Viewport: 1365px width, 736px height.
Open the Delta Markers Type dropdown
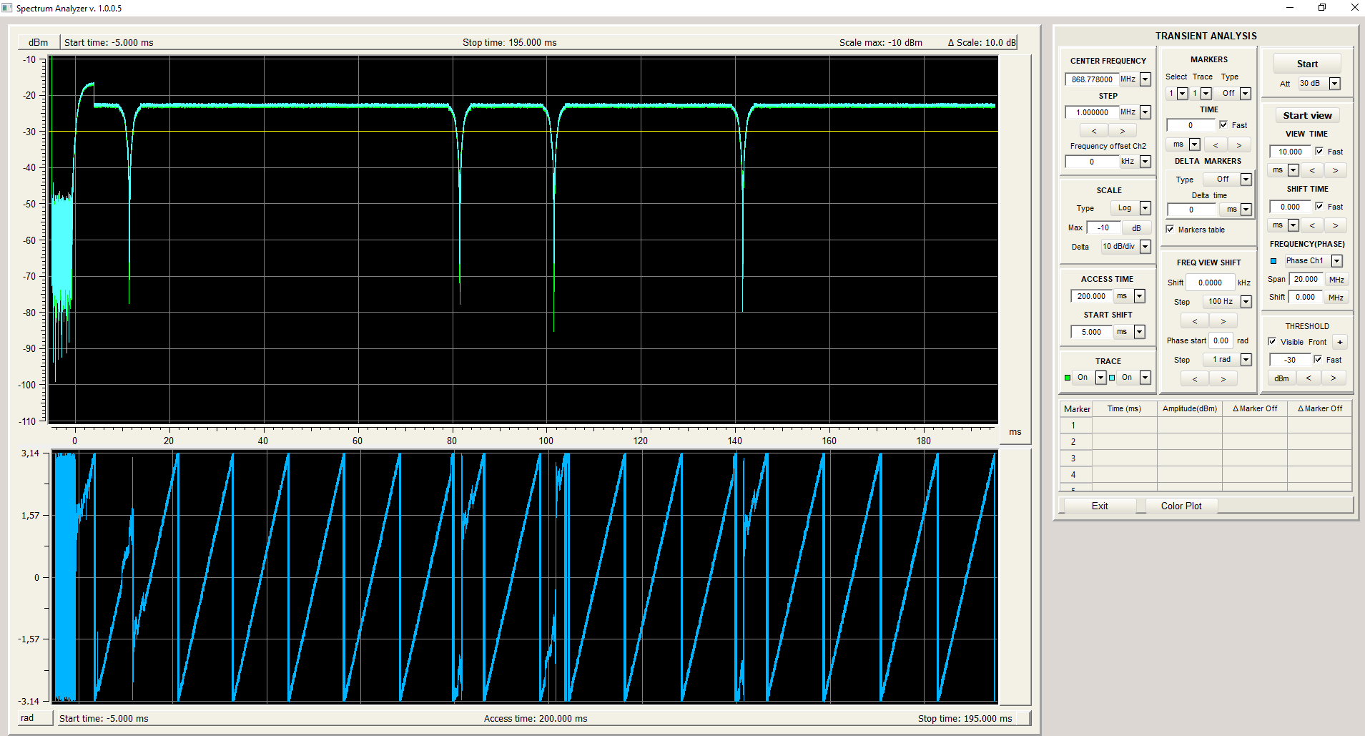(1246, 180)
